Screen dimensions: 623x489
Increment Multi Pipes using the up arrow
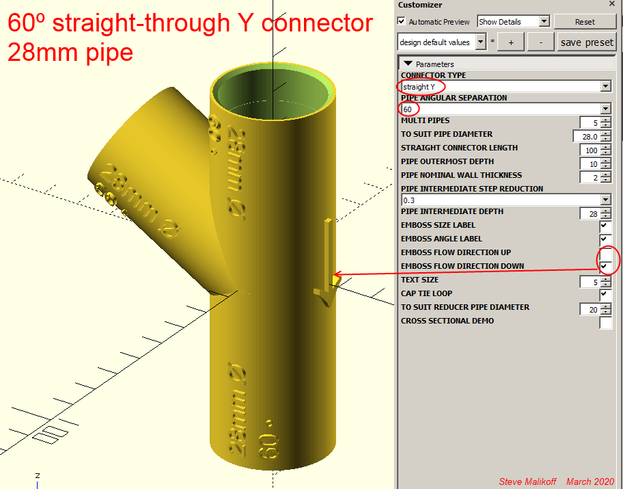click(605, 120)
